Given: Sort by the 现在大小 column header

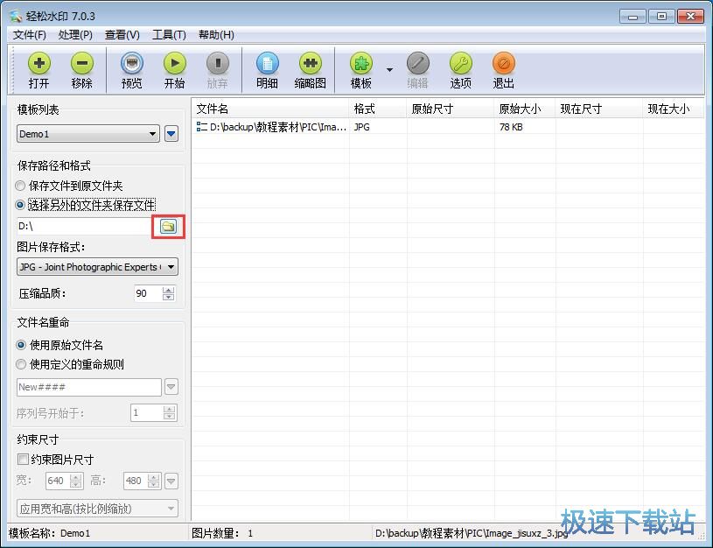Looking at the screenshot, I should pos(674,109).
